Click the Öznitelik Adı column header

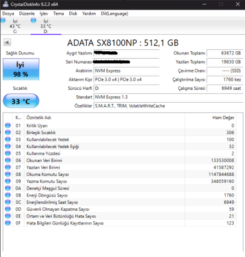[x=104, y=118]
